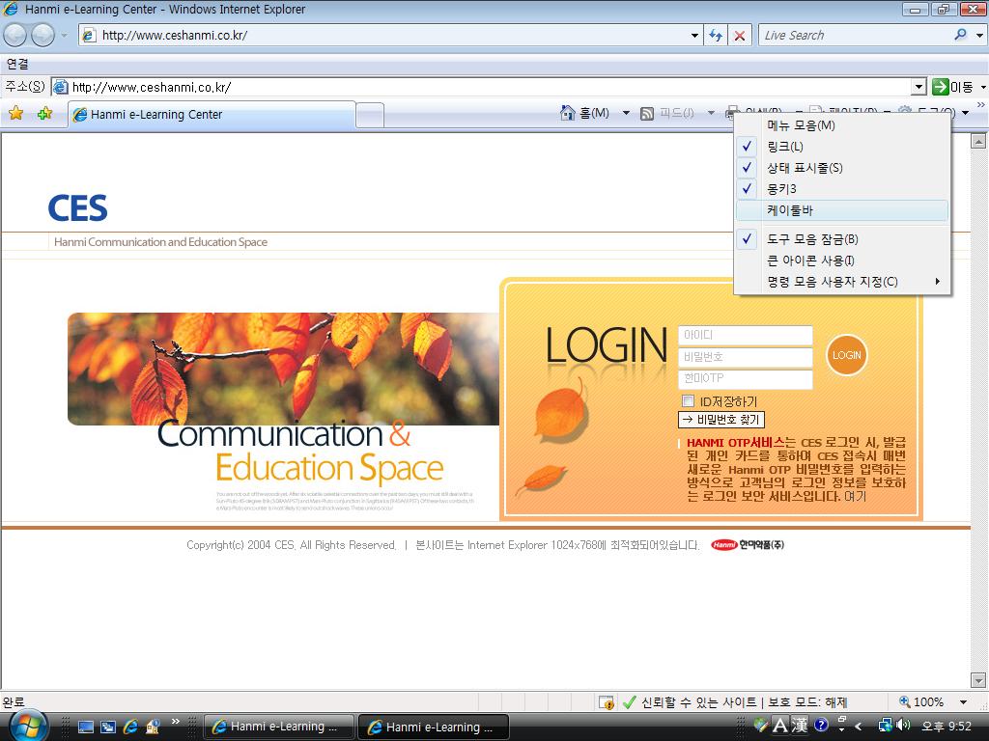The height and width of the screenshot is (741, 989).
Task: Click the 여기 link in OTP notice
Action: pos(856,497)
